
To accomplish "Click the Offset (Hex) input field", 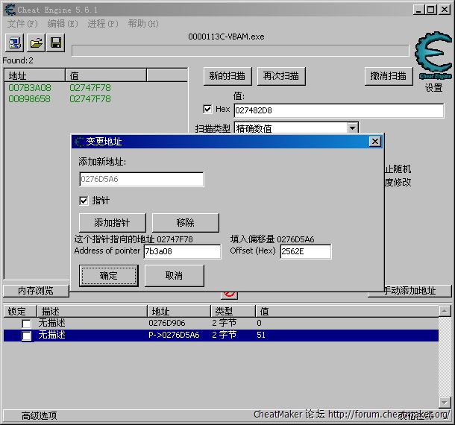I will pyautogui.click(x=305, y=252).
